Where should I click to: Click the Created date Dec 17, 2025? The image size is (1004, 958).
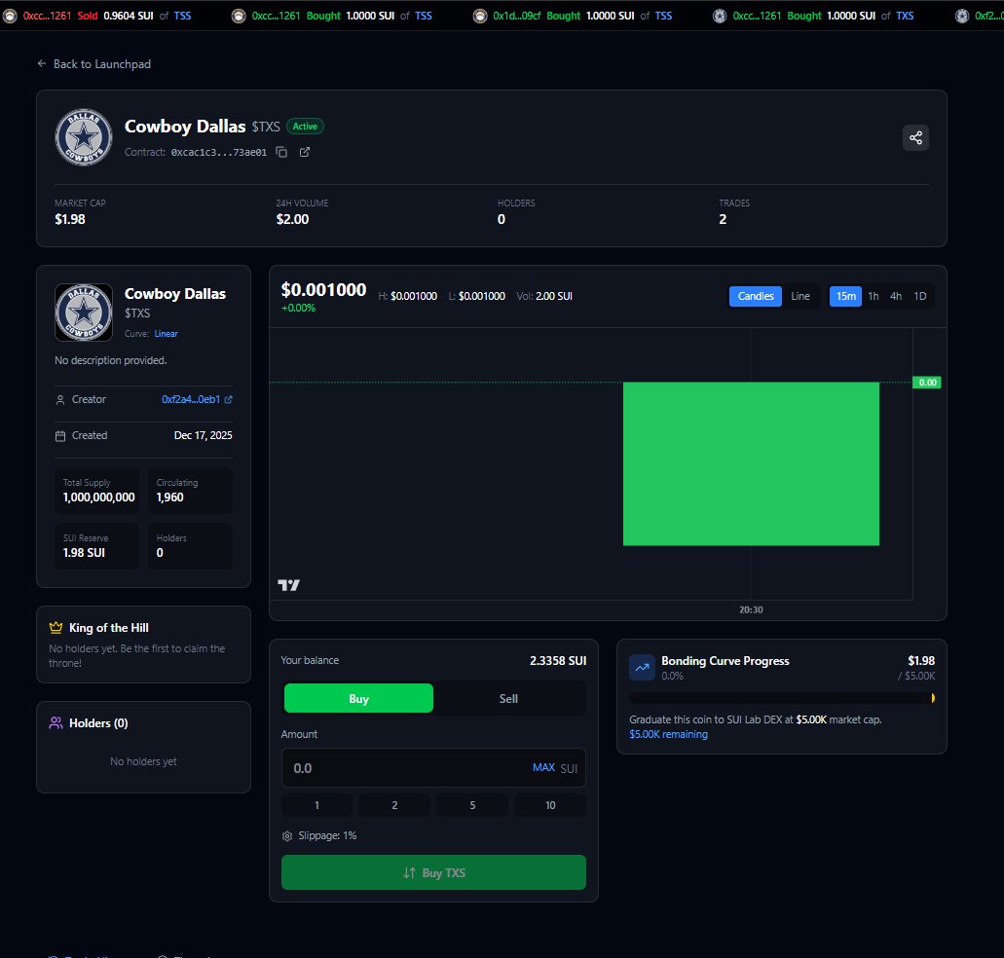click(x=203, y=435)
